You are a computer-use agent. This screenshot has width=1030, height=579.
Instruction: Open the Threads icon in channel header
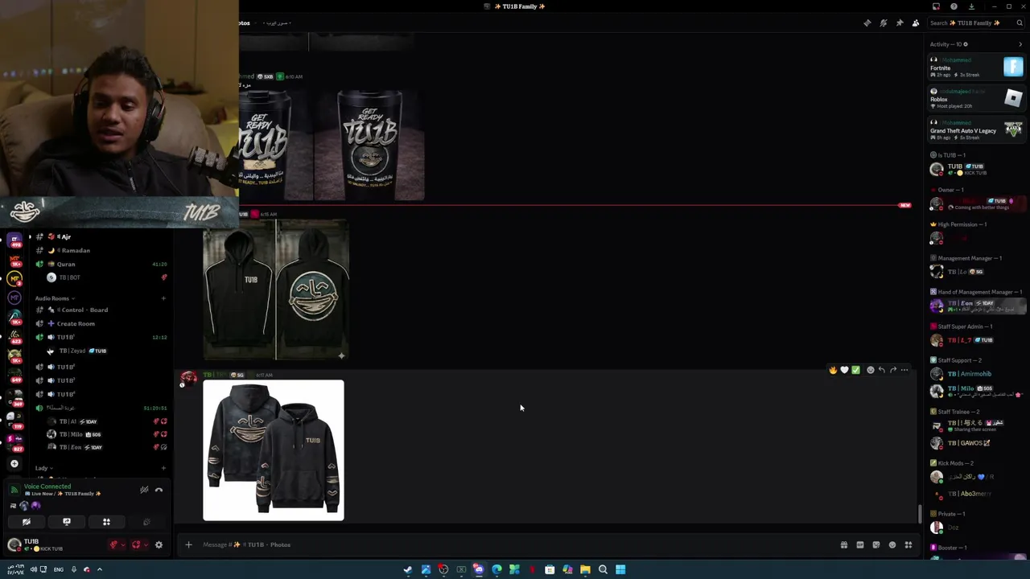point(867,23)
